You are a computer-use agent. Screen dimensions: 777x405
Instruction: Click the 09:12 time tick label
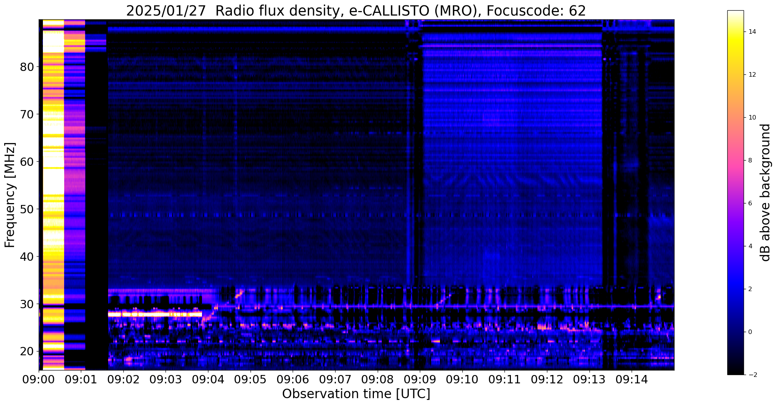pos(547,380)
